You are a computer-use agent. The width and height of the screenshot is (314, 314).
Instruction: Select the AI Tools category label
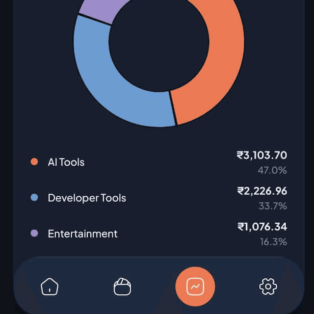[66, 162]
